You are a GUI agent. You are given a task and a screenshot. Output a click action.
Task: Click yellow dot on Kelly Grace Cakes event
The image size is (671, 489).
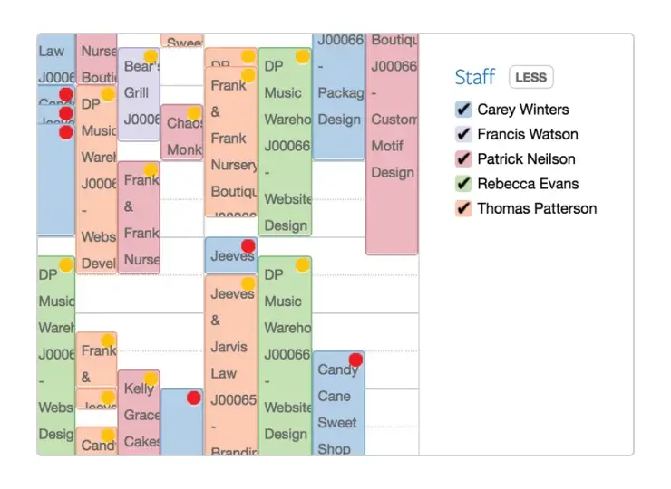point(151,379)
